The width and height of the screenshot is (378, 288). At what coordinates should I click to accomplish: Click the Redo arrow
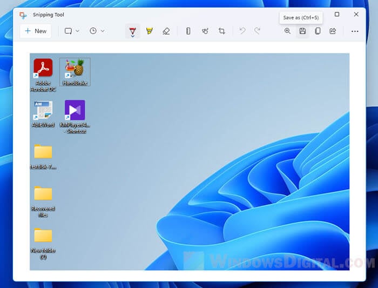click(x=257, y=31)
